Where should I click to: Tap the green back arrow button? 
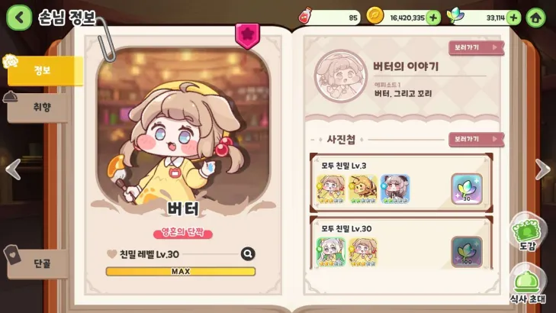pyautogui.click(x=19, y=17)
